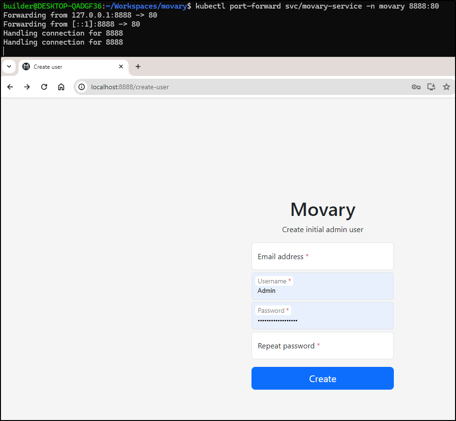Click the Username field containing Admin

point(323,286)
